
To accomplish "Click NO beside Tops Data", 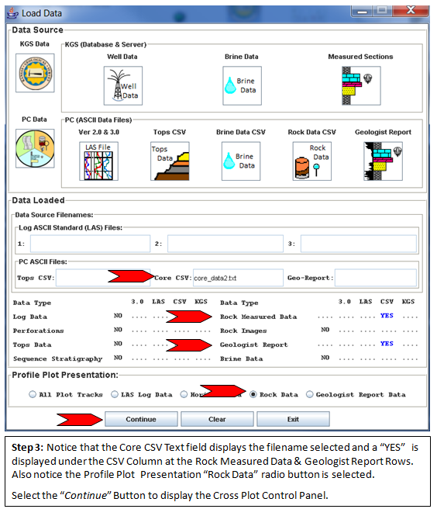I will coord(118,344).
